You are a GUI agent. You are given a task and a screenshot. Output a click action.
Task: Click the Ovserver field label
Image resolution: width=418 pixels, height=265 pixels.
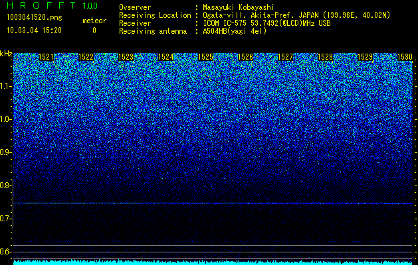pyautogui.click(x=135, y=7)
